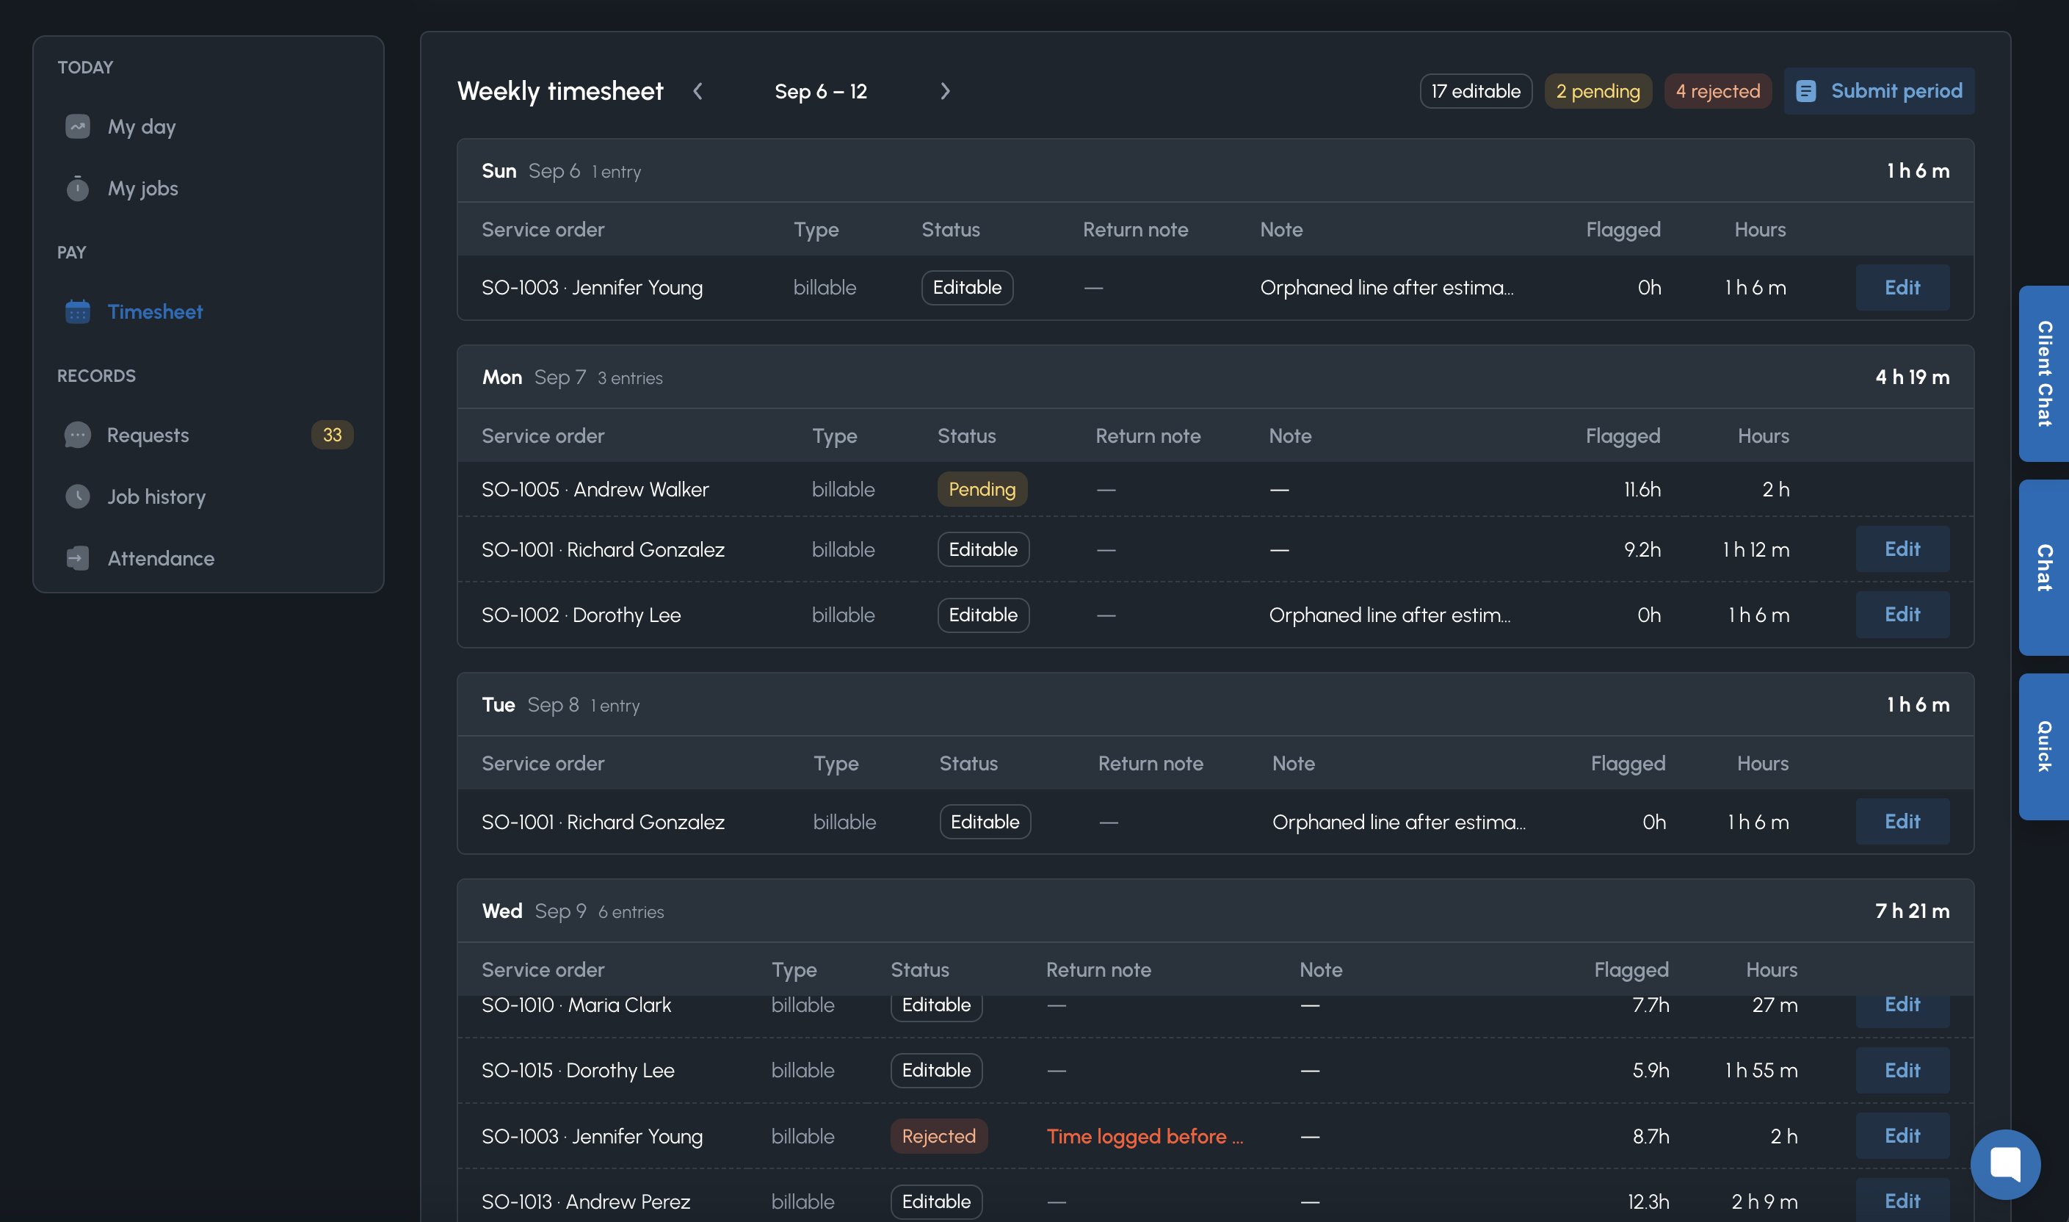The height and width of the screenshot is (1222, 2069).
Task: Open Attendance records page
Action: pyautogui.click(x=209, y=558)
